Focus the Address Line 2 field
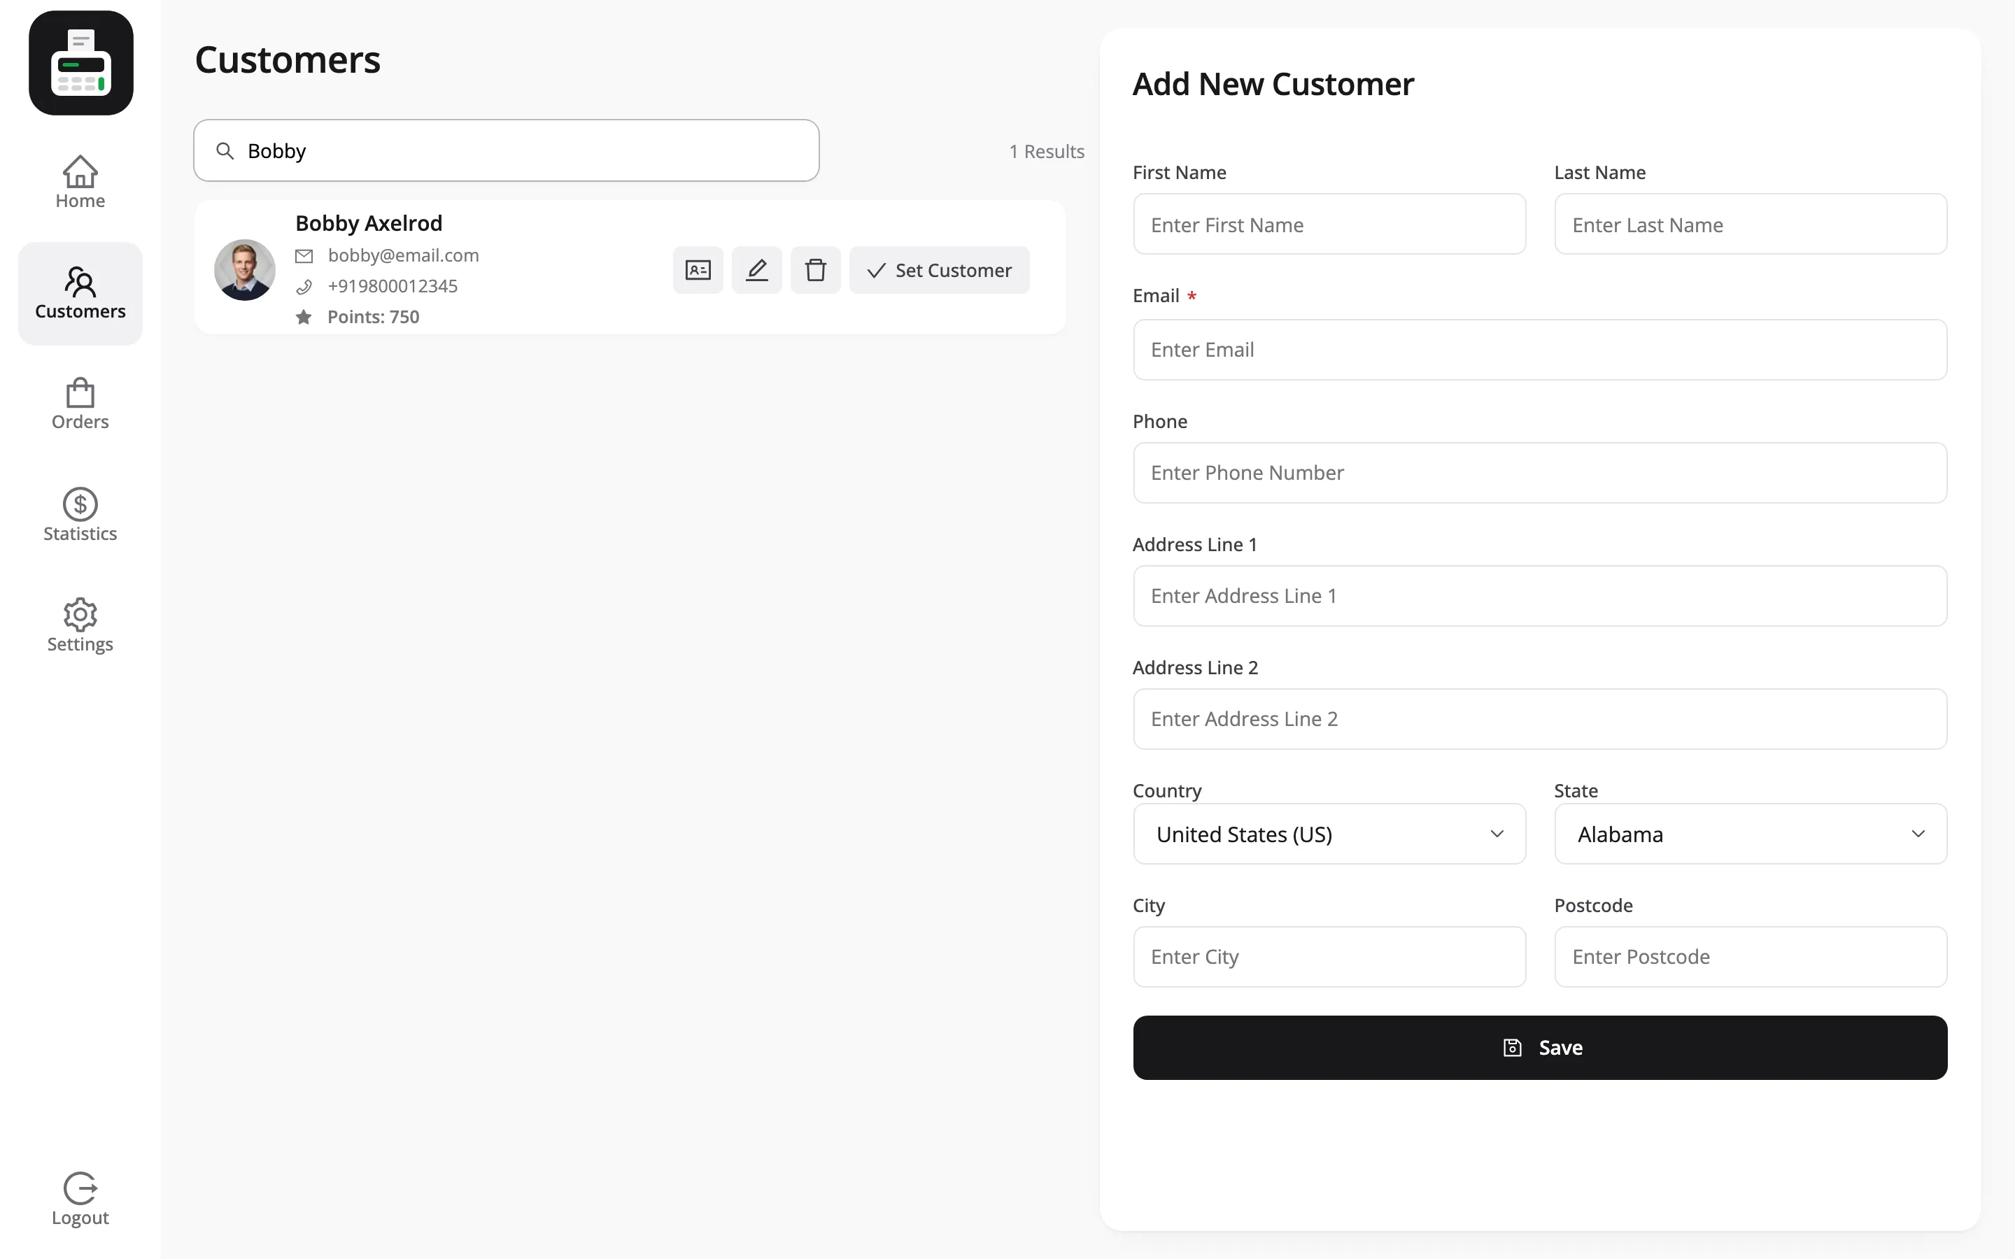2015x1259 pixels. 1539,718
